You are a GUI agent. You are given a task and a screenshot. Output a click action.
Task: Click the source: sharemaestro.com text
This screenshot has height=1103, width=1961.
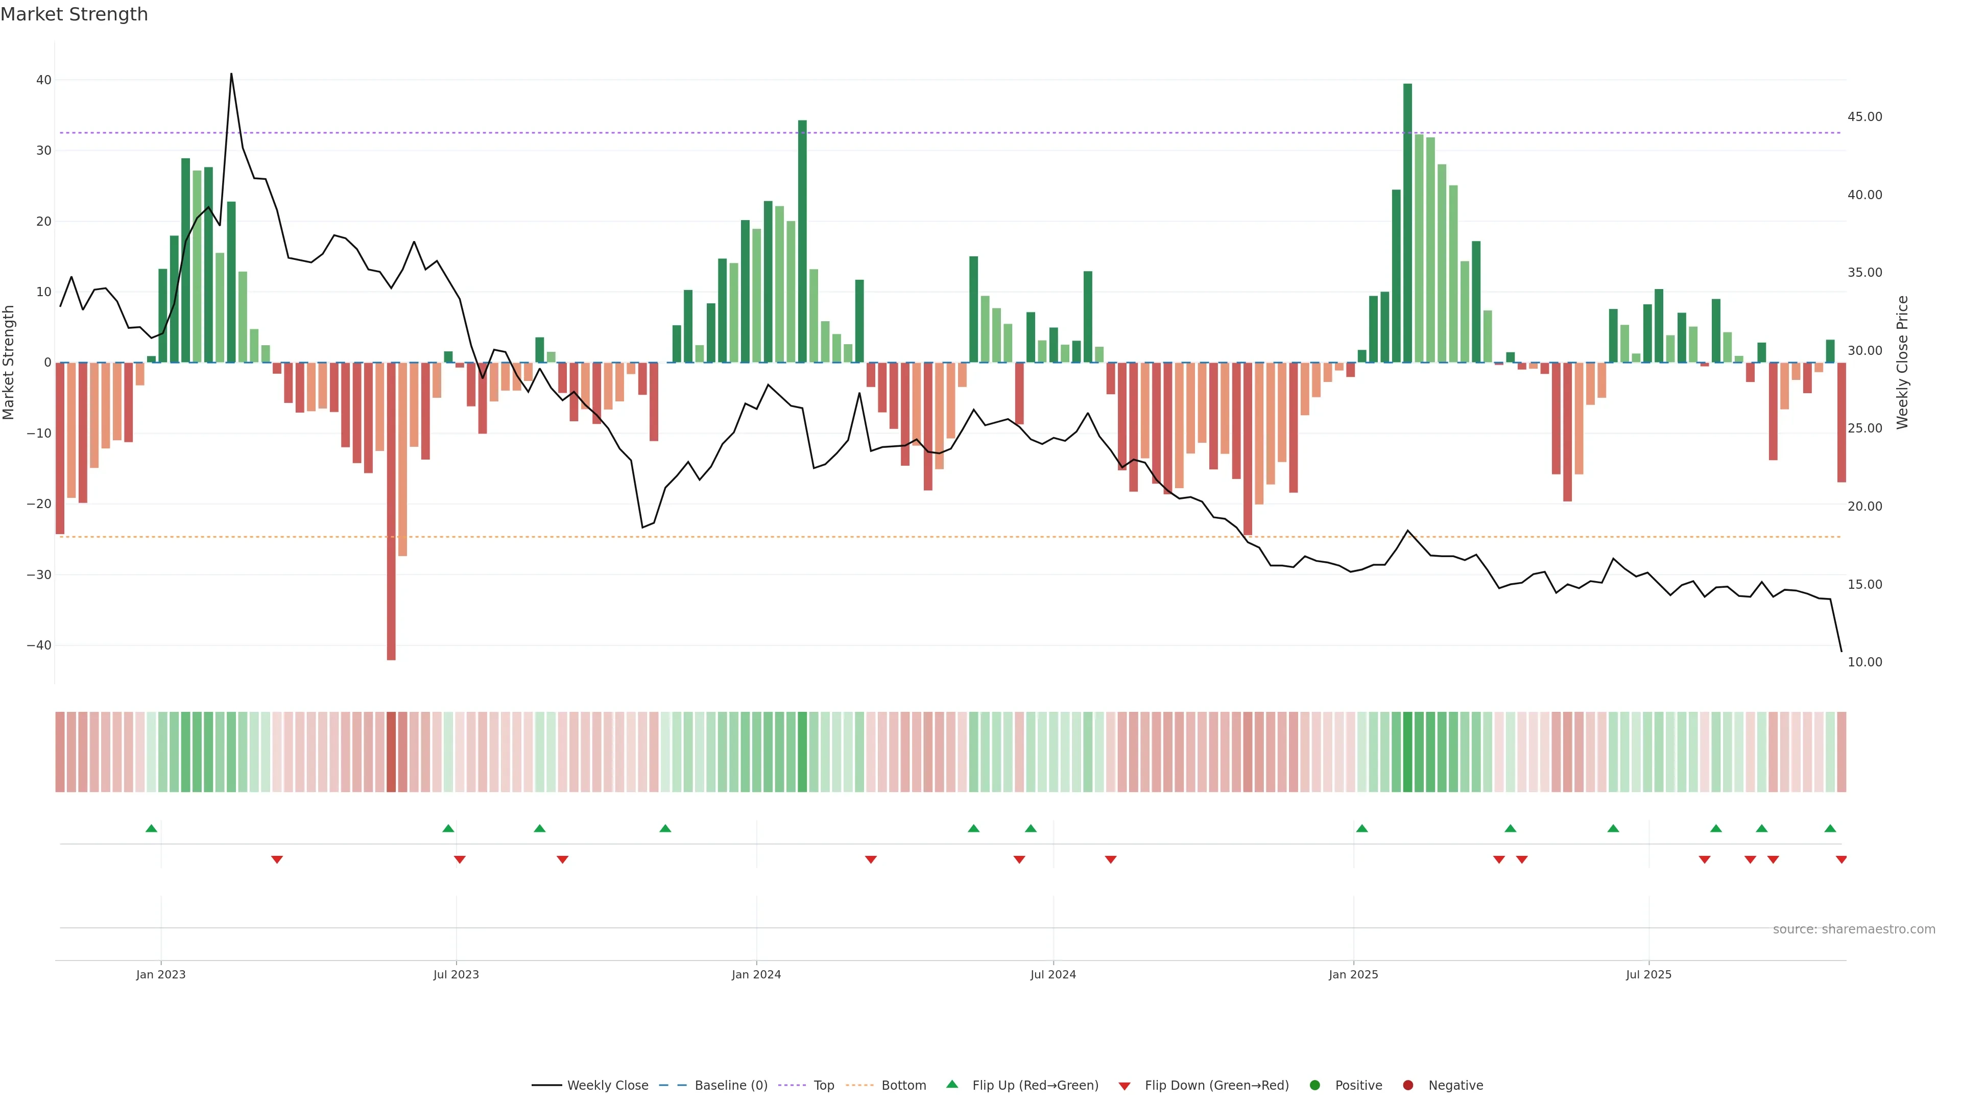click(x=1854, y=929)
